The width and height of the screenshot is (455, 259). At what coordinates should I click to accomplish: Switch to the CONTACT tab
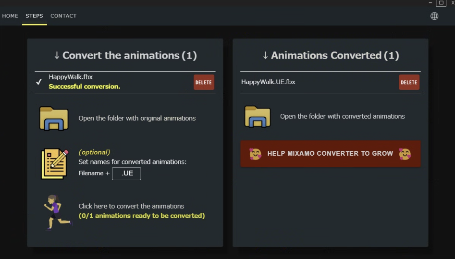63,16
